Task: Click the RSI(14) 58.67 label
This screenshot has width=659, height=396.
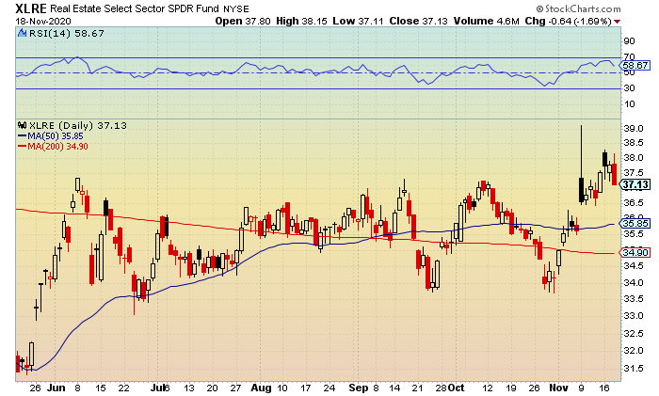Action: tap(67, 33)
